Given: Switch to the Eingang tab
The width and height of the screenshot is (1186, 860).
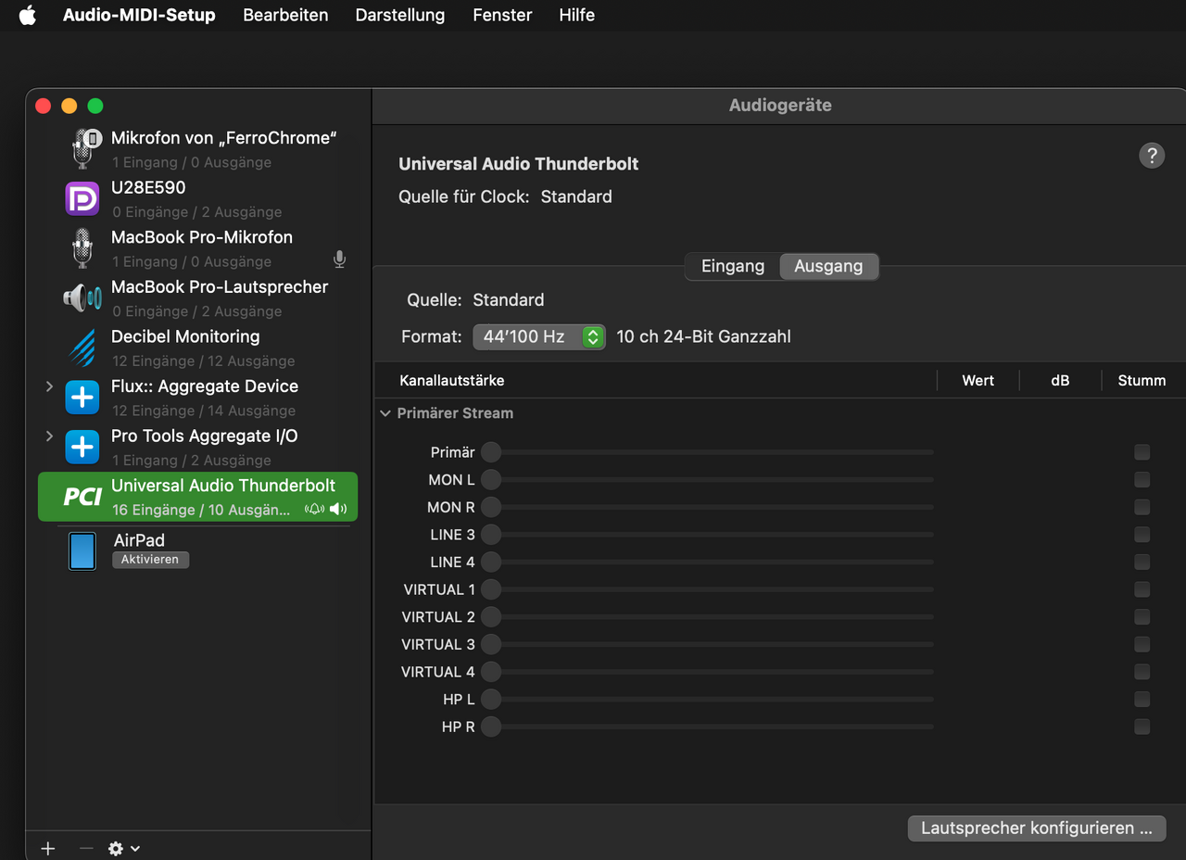Looking at the screenshot, I should [733, 266].
